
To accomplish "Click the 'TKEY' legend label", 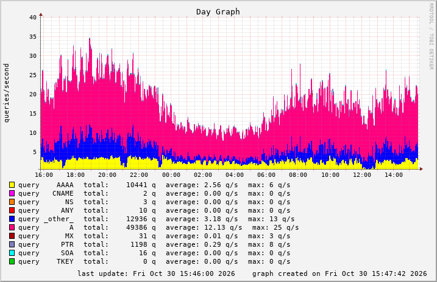I will click(65, 262).
